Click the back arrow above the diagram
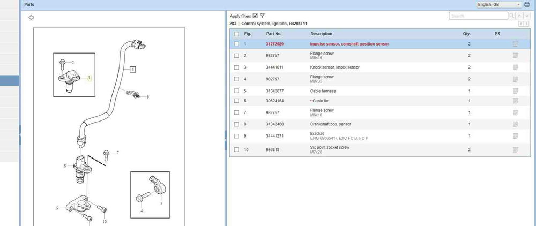Screen dimensions: 536x226 point(31,17)
